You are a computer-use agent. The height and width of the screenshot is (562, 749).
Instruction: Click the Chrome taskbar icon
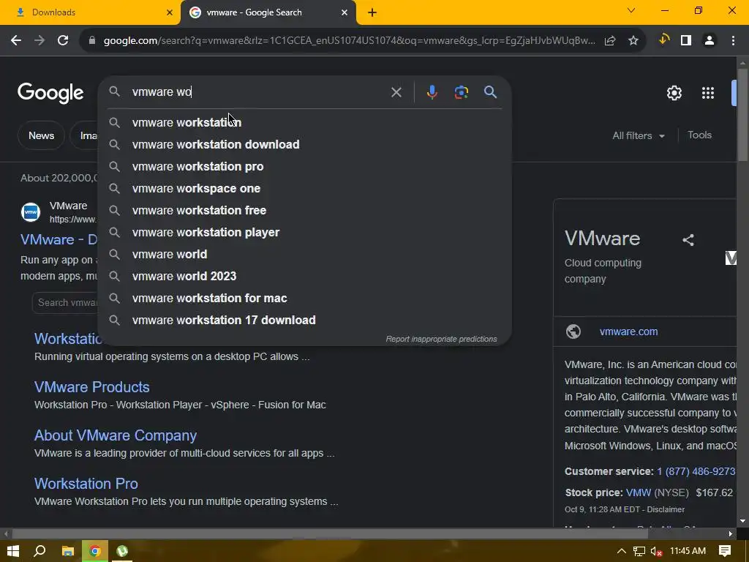point(95,551)
